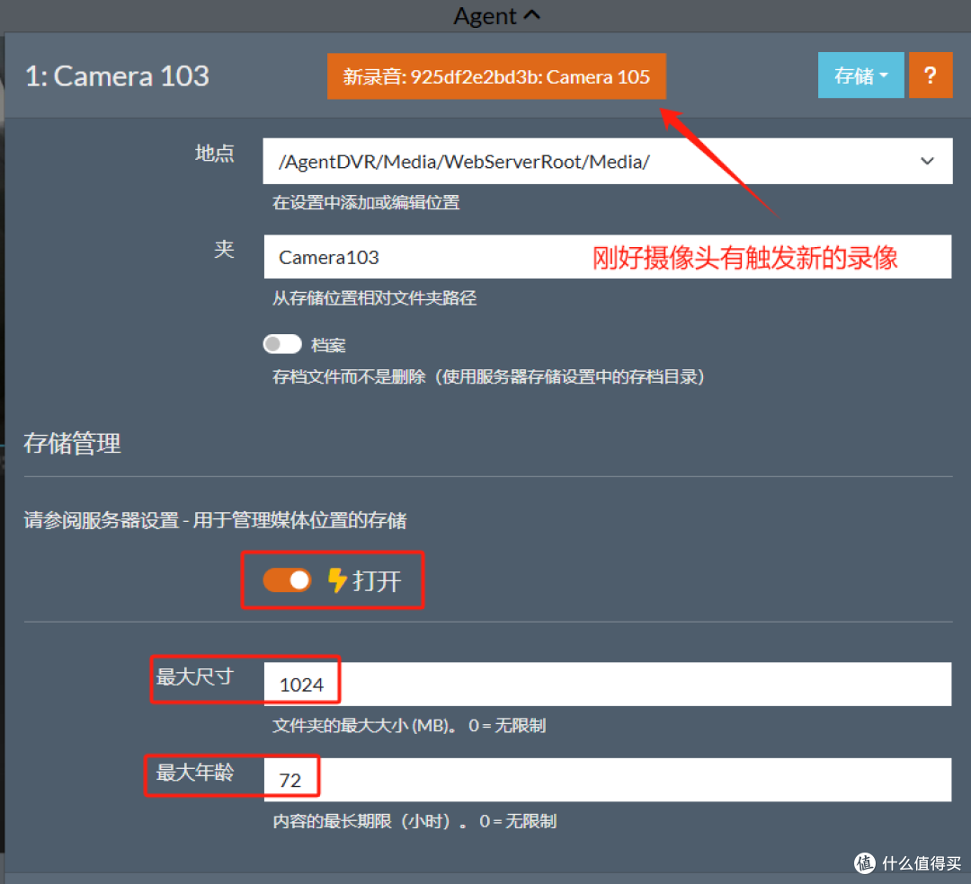Click the orange question mark help icon
The image size is (971, 884).
coord(931,75)
